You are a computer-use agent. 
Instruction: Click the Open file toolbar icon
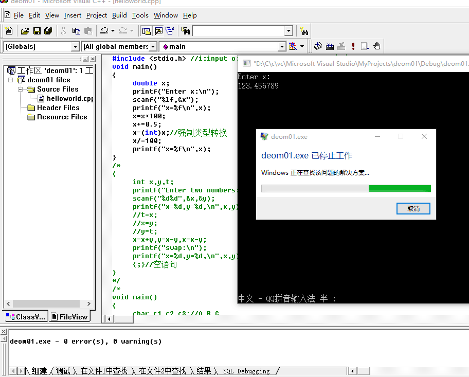25,31
